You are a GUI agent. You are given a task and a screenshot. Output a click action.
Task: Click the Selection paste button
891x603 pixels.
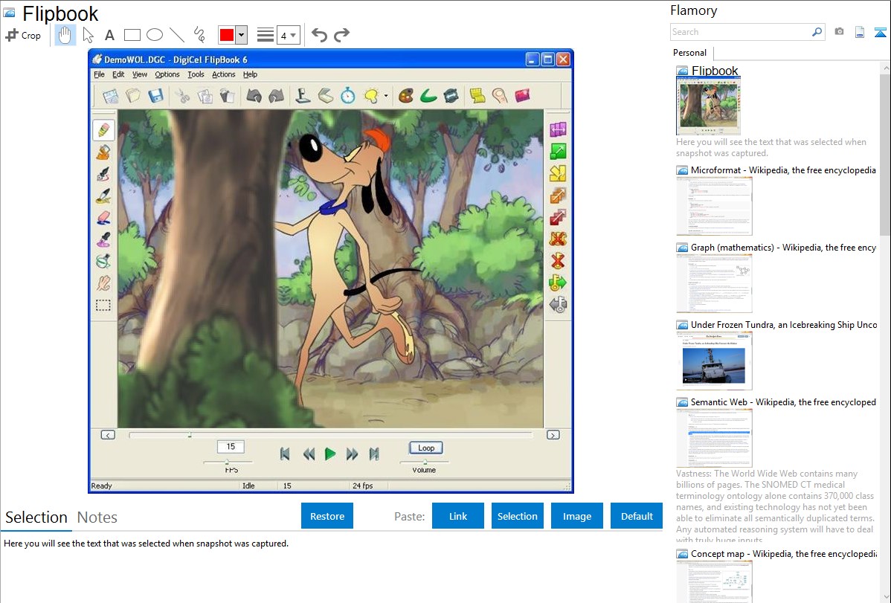pyautogui.click(x=517, y=516)
